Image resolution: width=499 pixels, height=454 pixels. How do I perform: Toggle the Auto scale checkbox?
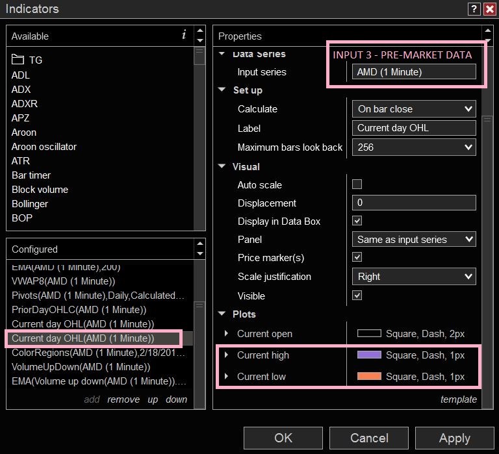tap(357, 184)
